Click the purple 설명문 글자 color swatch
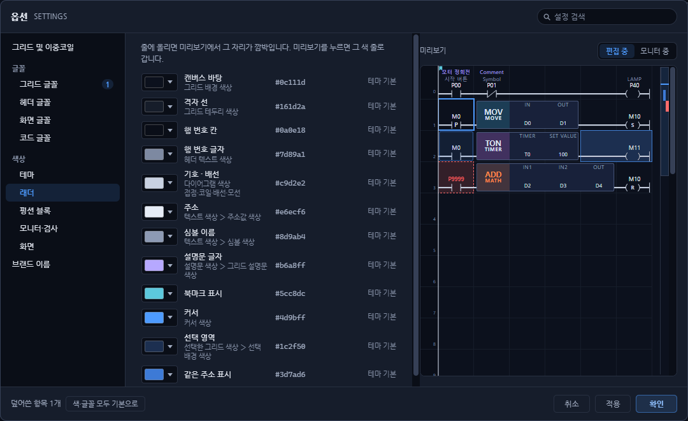This screenshot has width=688, height=421. point(154,265)
